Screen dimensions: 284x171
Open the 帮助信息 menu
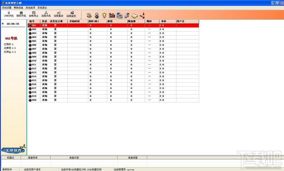click(x=18, y=8)
